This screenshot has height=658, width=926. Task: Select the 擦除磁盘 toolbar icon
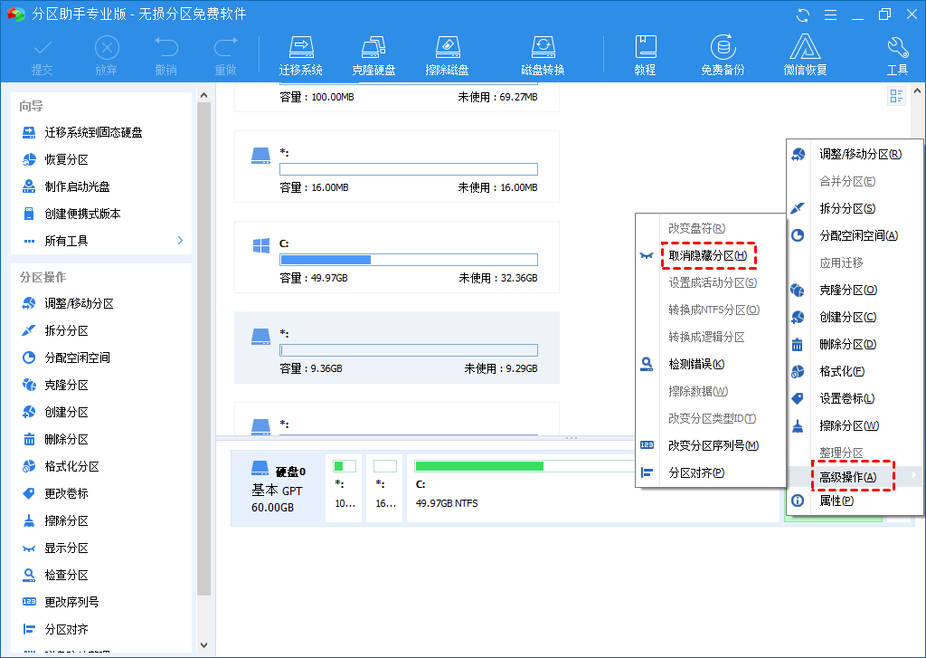447,56
